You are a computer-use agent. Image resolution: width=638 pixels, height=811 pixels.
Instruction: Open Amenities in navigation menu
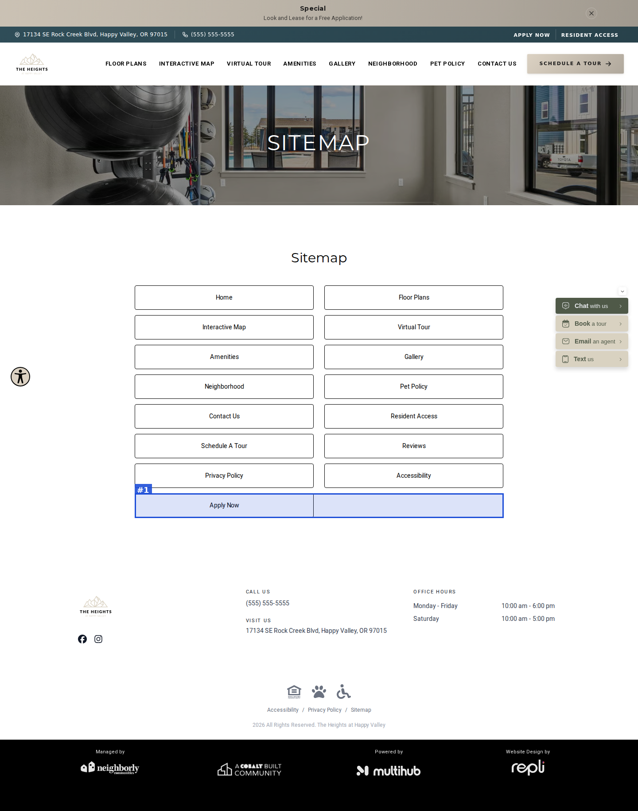300,64
